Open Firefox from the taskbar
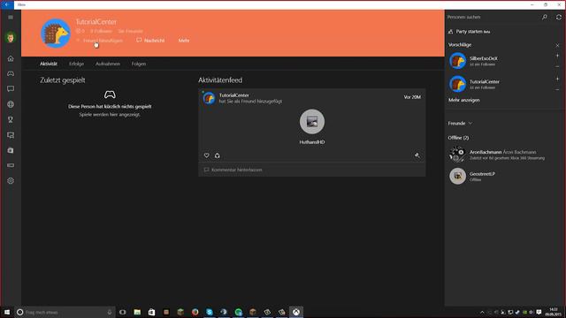This screenshot has height=318, width=566. [195, 312]
